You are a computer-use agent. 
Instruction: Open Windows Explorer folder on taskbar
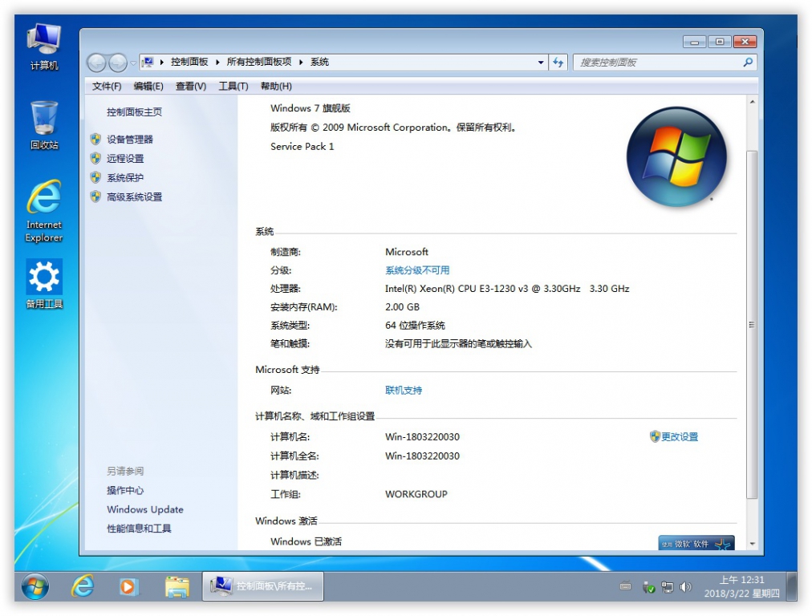[177, 587]
